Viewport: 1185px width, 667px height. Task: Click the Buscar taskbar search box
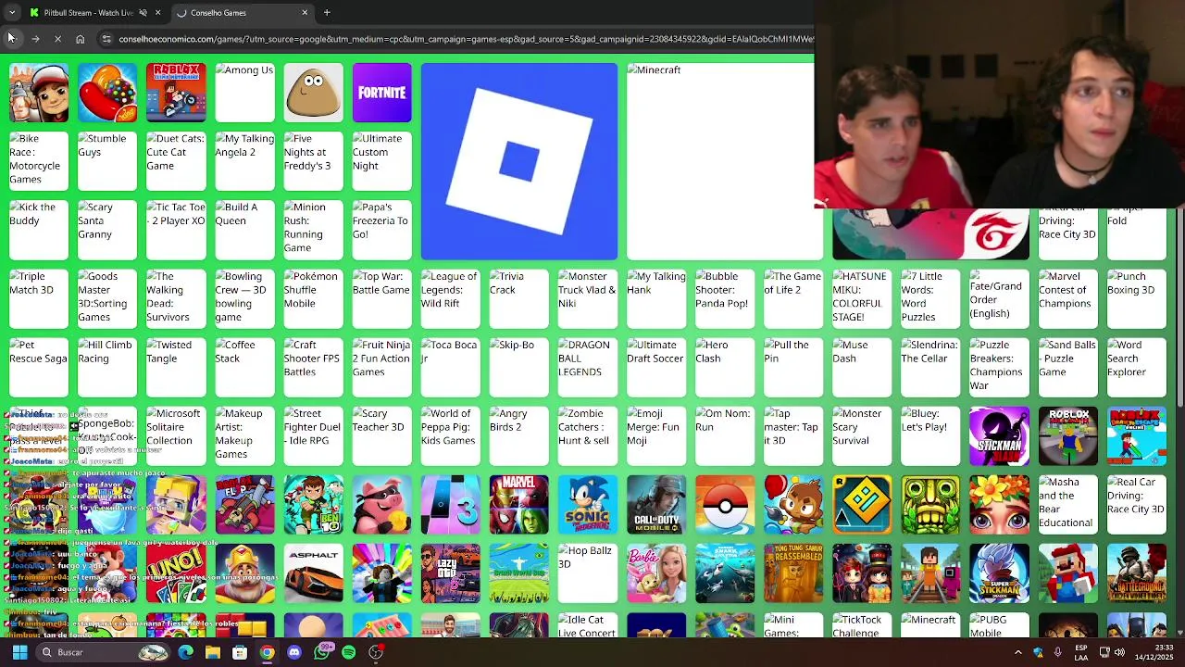[104, 652]
